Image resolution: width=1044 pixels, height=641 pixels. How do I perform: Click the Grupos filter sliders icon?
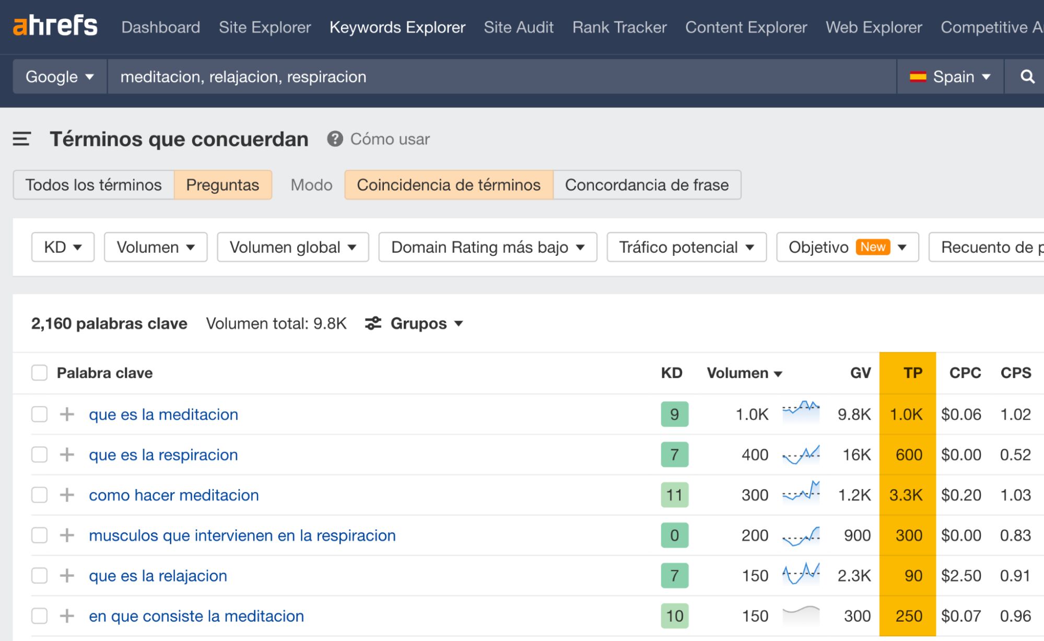click(x=373, y=324)
